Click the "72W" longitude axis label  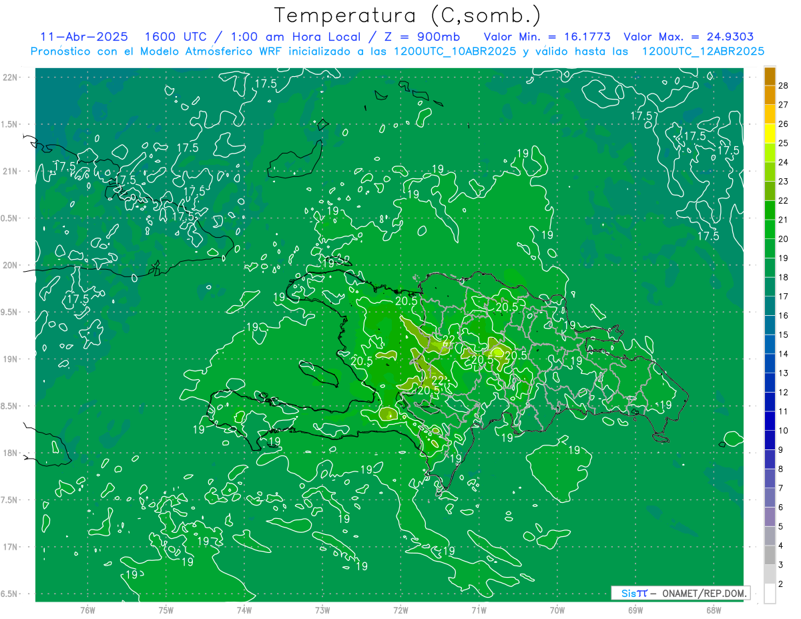click(400, 610)
